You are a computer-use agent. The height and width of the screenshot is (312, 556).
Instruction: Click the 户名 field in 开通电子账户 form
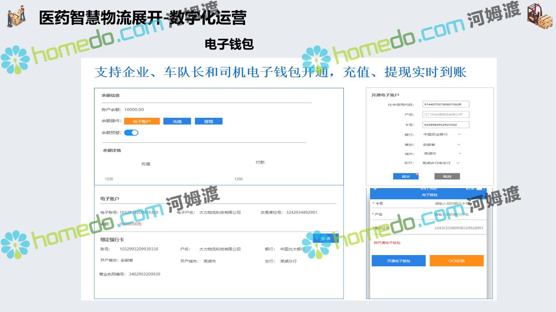point(446,114)
